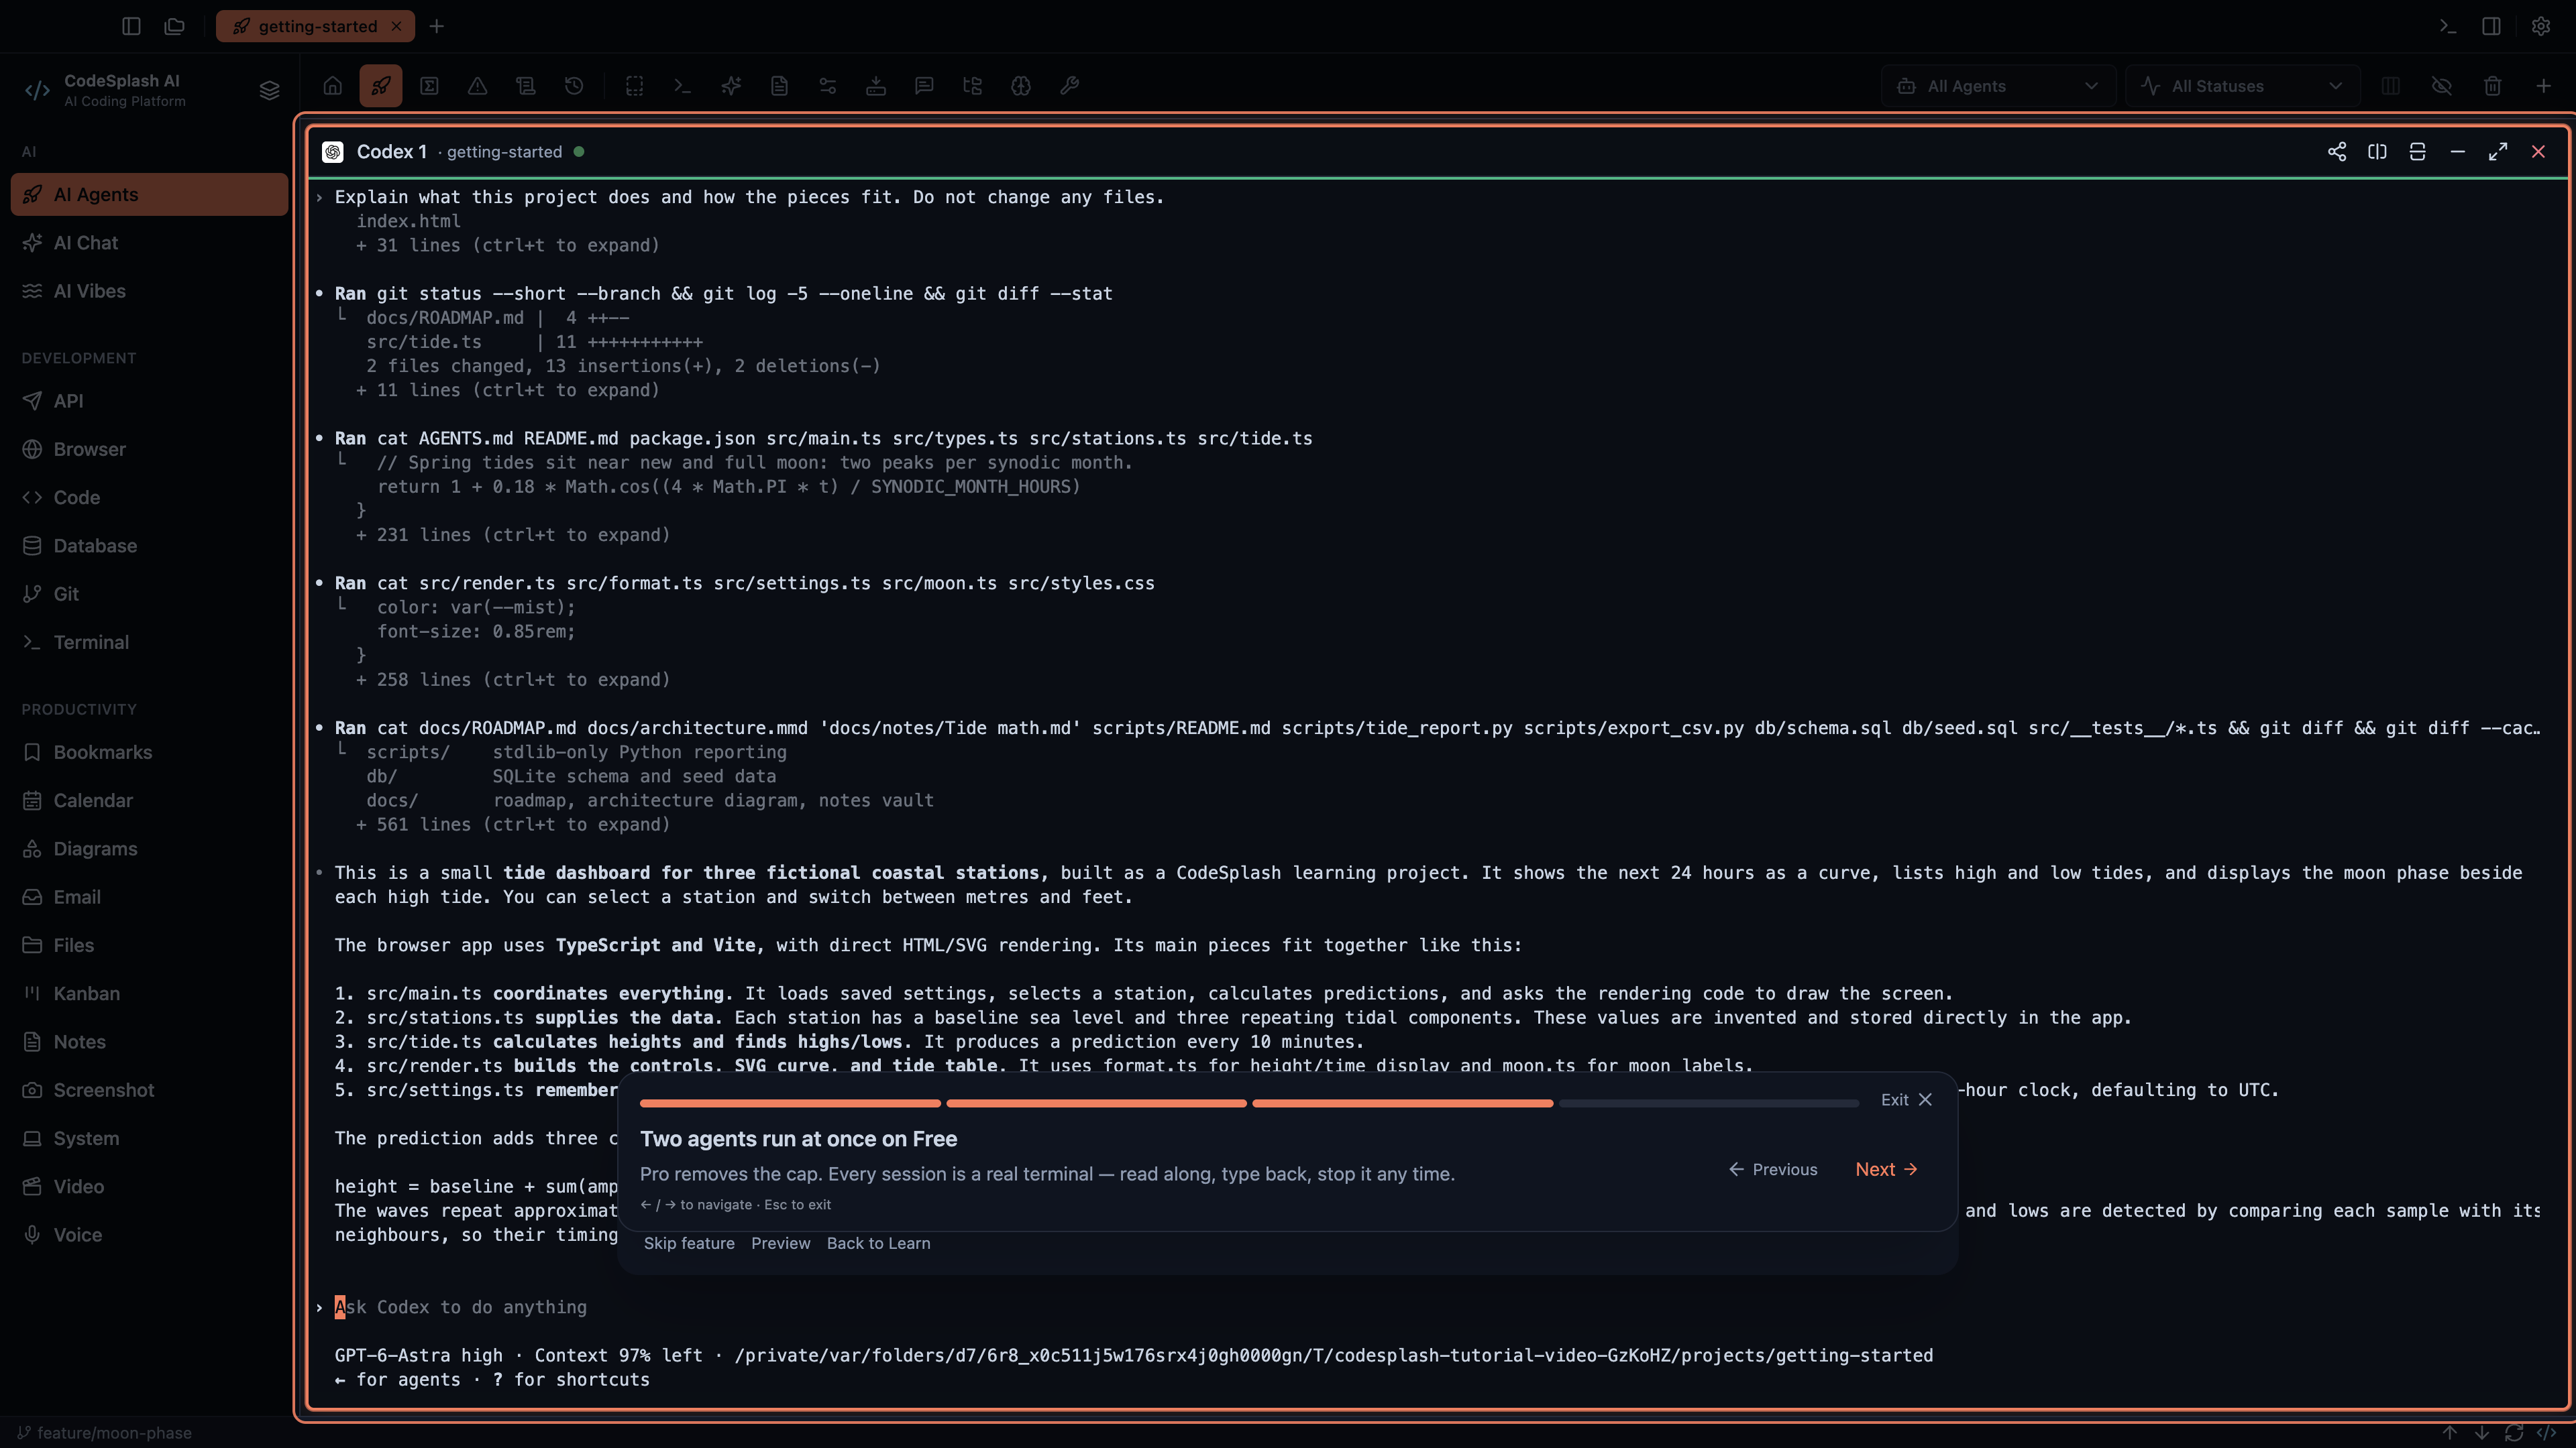Screen dimensions: 2576x1448
Task: Click the Preview link in tour
Action: [x=781, y=1243]
